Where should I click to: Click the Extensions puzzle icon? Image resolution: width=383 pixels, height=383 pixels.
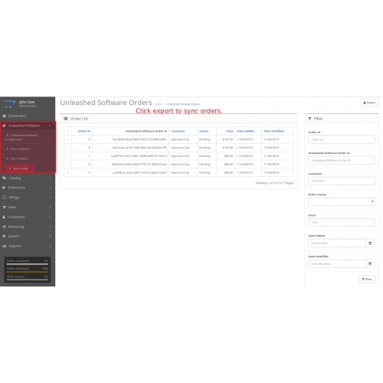pos(4,188)
